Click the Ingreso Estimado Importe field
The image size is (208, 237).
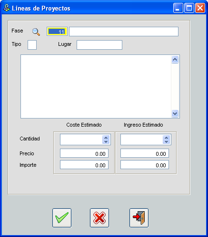[x=145, y=165]
